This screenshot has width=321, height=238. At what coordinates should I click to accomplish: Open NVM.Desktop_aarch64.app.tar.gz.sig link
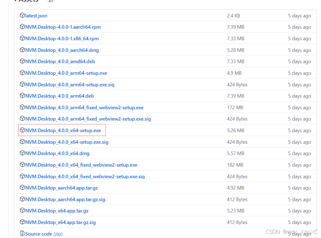click(x=65, y=199)
